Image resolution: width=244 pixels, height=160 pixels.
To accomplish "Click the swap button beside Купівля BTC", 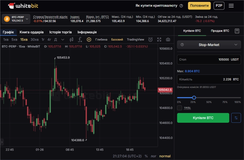I will pyautogui.click(x=236, y=118).
